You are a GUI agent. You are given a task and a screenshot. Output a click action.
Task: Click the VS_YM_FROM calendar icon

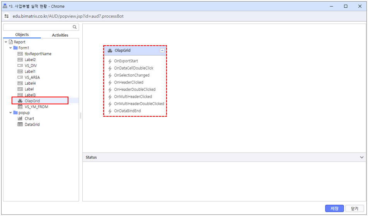20,107
